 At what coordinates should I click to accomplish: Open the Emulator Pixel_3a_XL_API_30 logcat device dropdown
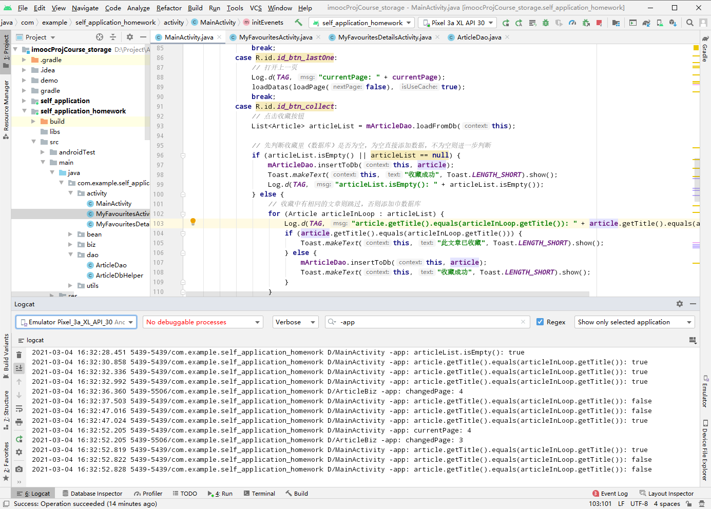(76, 322)
